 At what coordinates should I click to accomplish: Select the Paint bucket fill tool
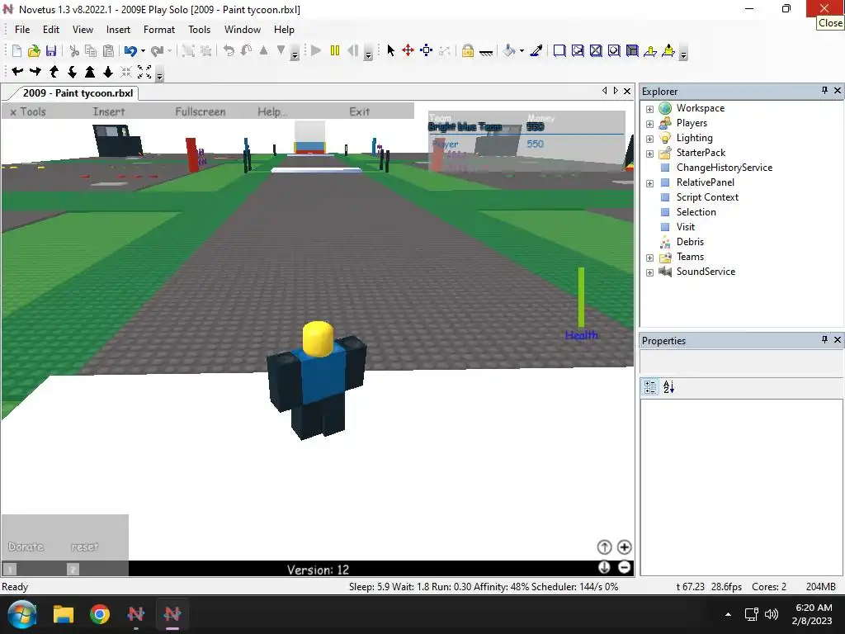508,50
